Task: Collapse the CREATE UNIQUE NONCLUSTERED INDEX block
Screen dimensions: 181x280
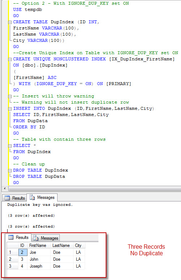Action: point(10,60)
